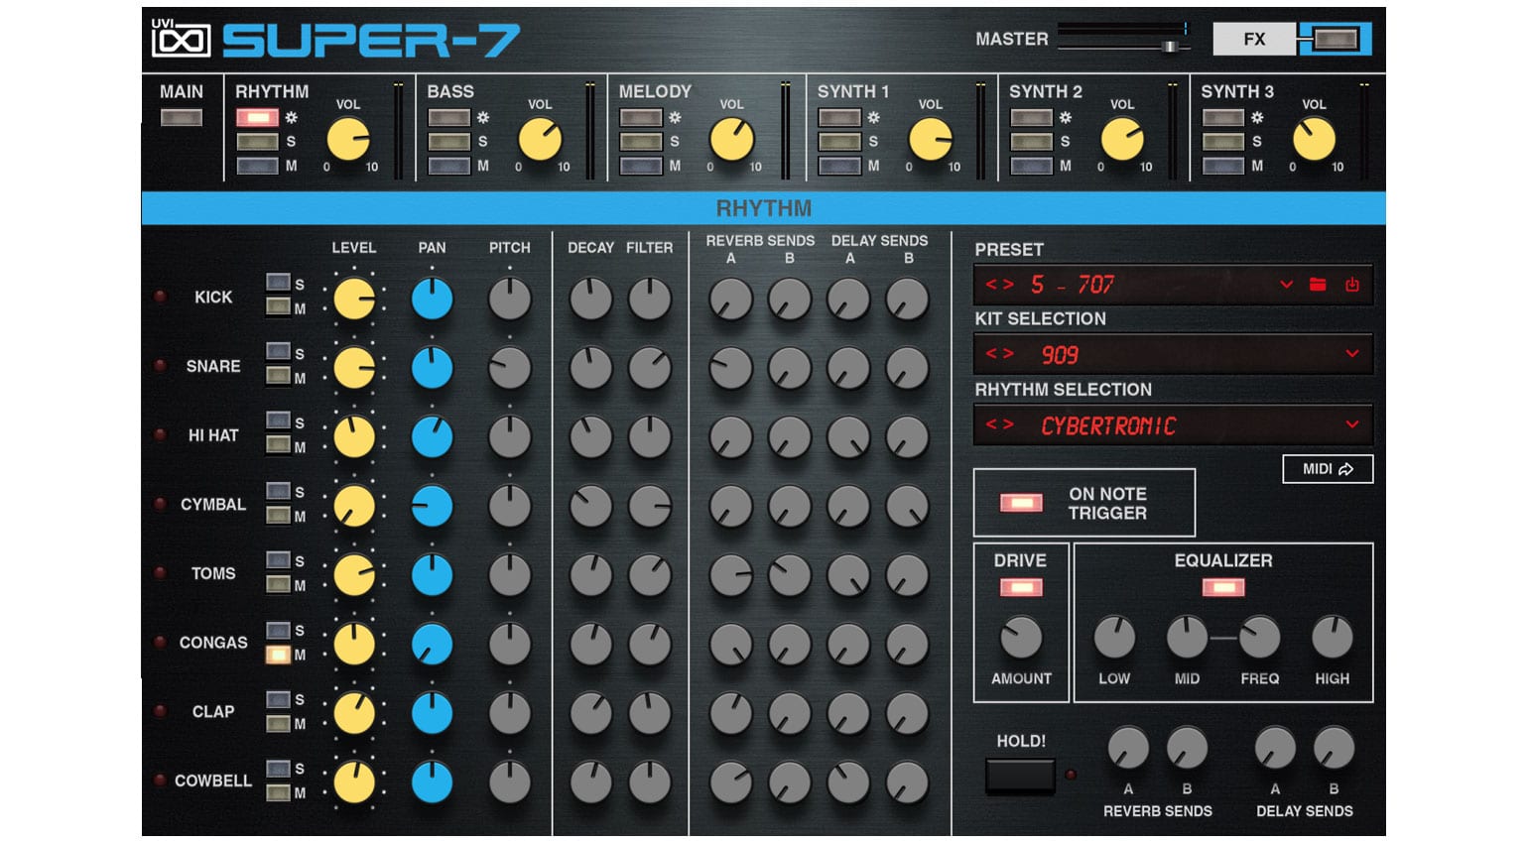The width and height of the screenshot is (1528, 843).
Task: Click the Master volume slider handle
Action: click(1170, 46)
